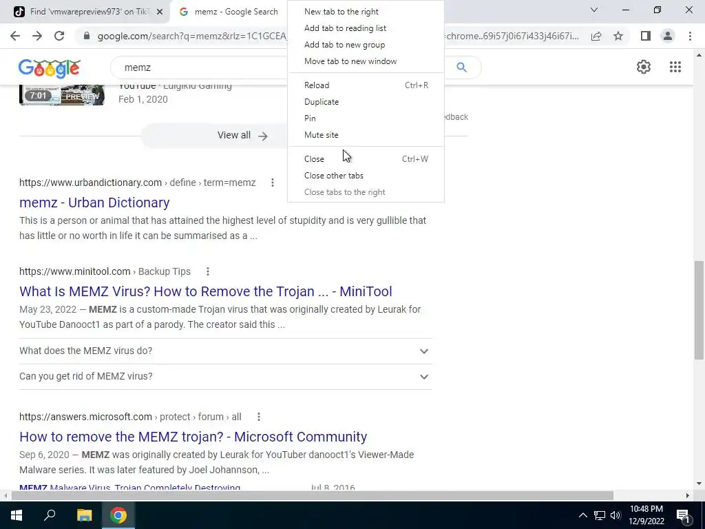Image resolution: width=705 pixels, height=529 pixels.
Task: Expand What does the MEMZ virus do
Action: (x=226, y=351)
